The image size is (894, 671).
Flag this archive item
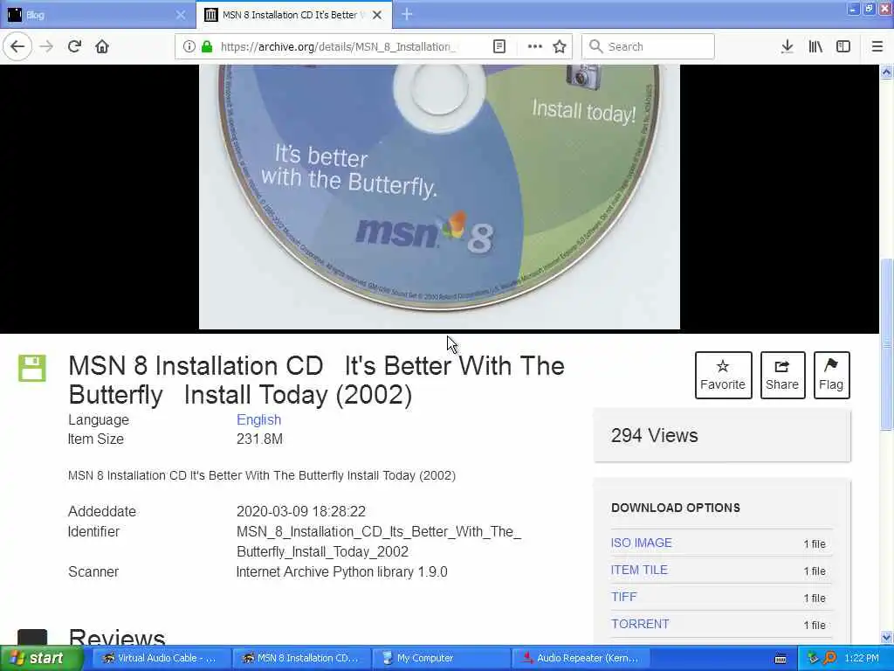coord(831,375)
